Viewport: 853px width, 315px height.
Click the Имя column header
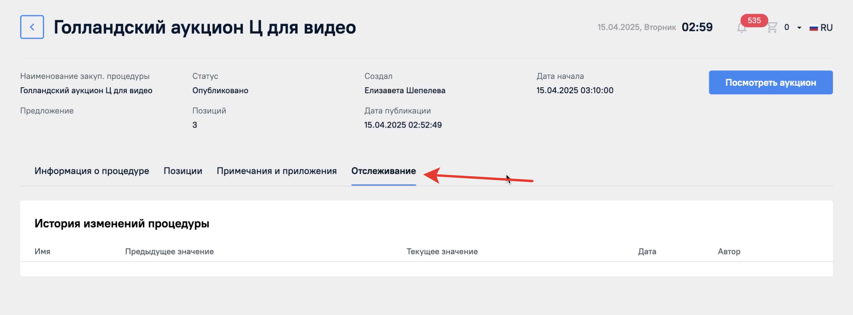pyautogui.click(x=43, y=252)
